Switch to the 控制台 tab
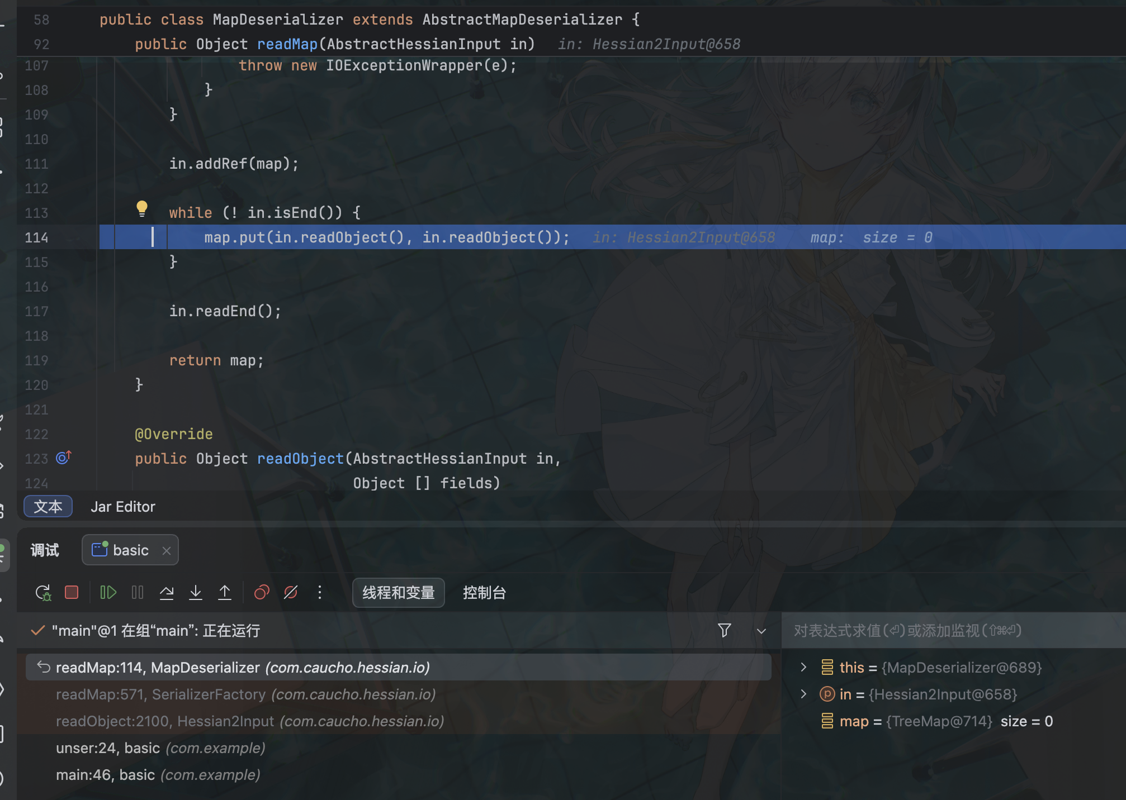Image resolution: width=1126 pixels, height=800 pixels. point(484,593)
